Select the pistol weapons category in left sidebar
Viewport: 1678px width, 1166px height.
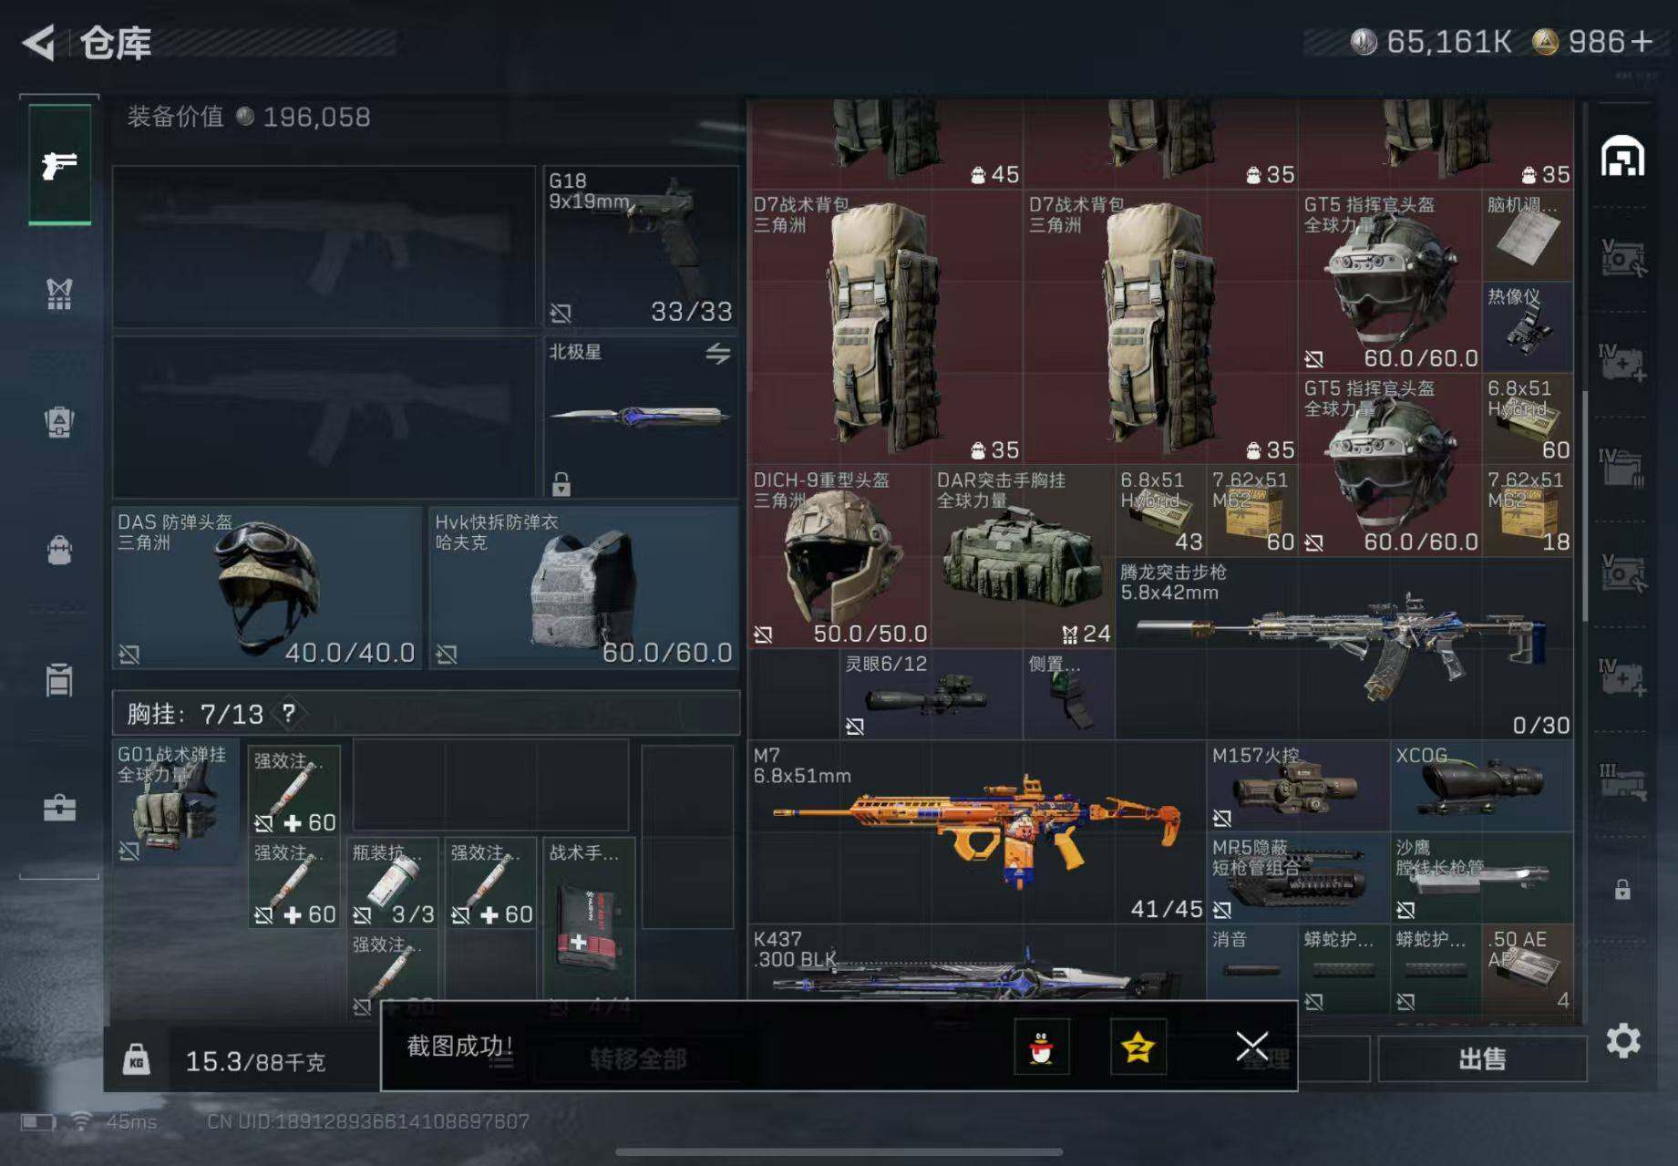coord(58,164)
